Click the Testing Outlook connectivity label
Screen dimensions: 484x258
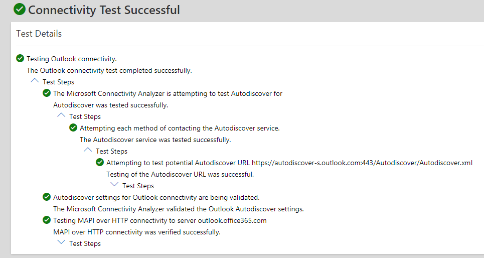(x=72, y=59)
